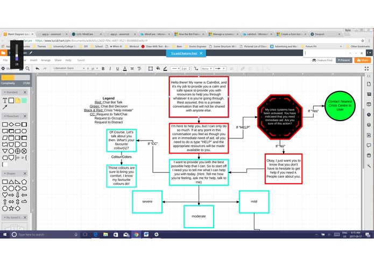The width and height of the screenshot is (374, 266).
Task: Open the fill color bucket
Action: 158,69
